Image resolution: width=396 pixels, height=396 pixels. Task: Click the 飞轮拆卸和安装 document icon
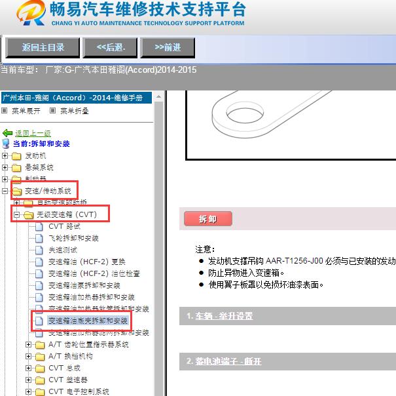tap(39, 239)
